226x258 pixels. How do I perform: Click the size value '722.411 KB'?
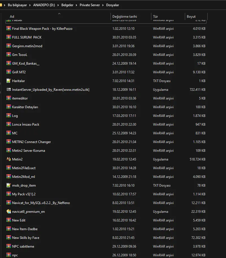(198, 90)
